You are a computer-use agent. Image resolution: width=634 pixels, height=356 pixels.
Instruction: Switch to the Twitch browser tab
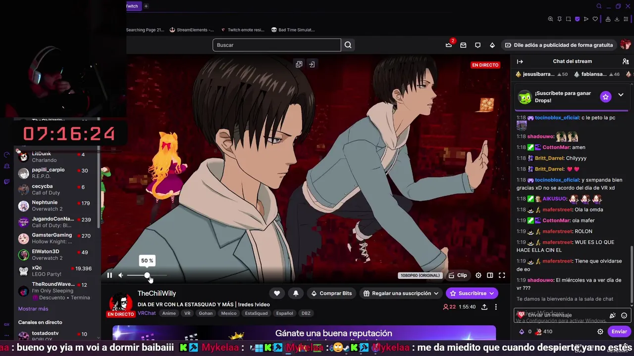pyautogui.click(x=132, y=6)
